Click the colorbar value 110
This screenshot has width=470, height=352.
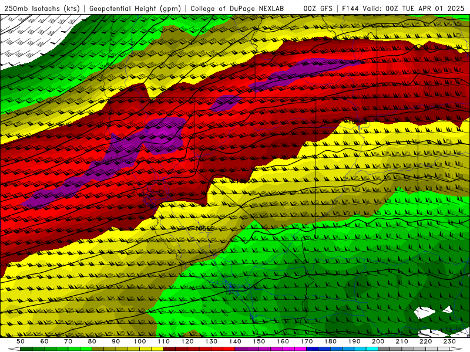click(164, 341)
